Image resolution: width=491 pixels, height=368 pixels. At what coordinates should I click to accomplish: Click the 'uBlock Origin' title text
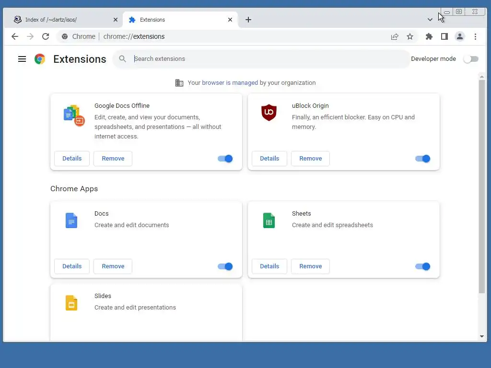click(310, 106)
